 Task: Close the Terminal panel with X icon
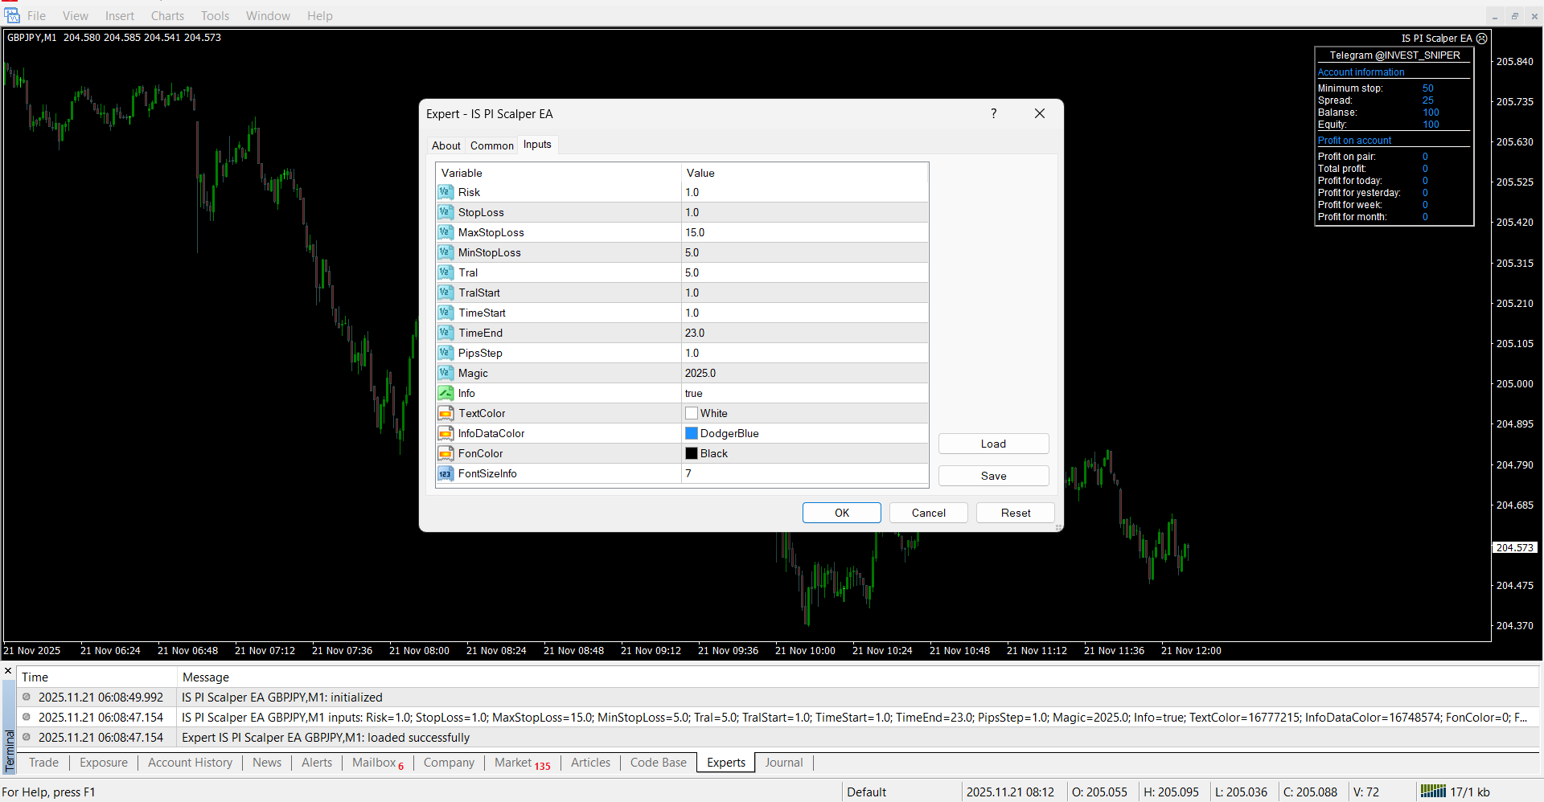[x=8, y=670]
